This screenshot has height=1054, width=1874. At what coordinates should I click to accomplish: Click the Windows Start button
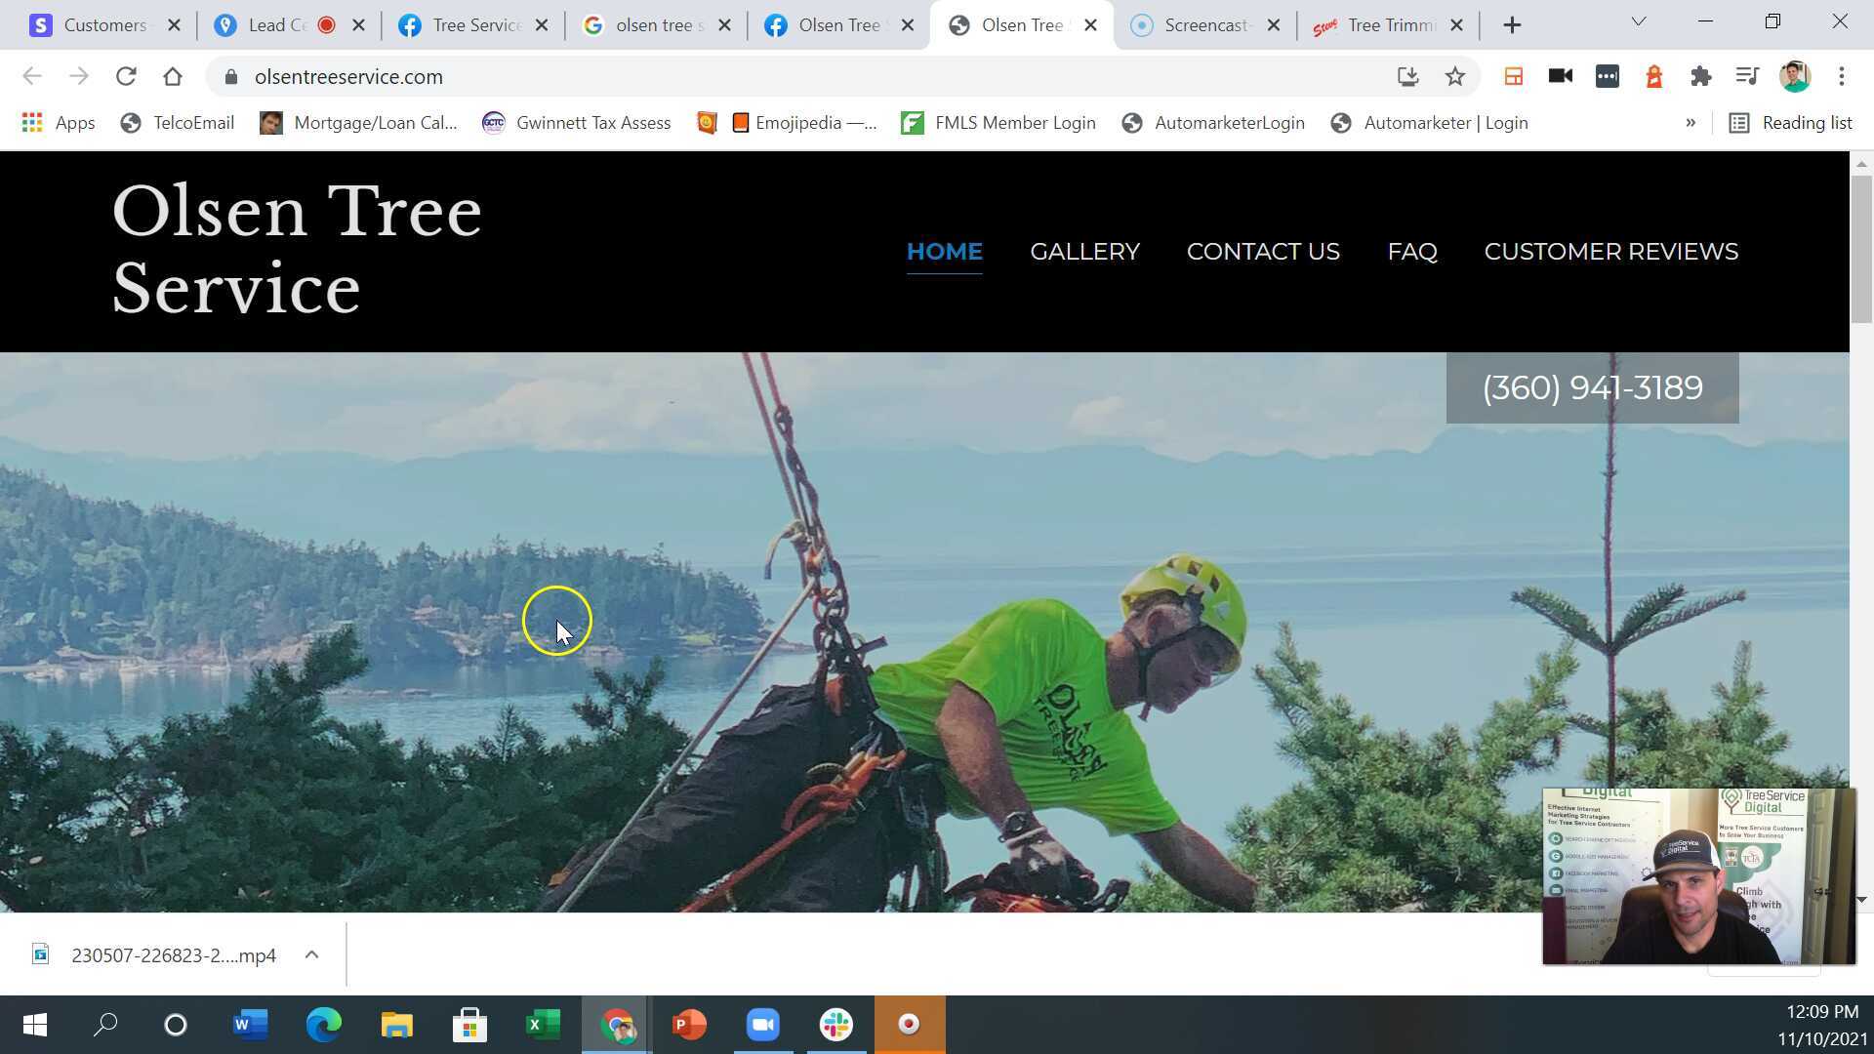[35, 1025]
